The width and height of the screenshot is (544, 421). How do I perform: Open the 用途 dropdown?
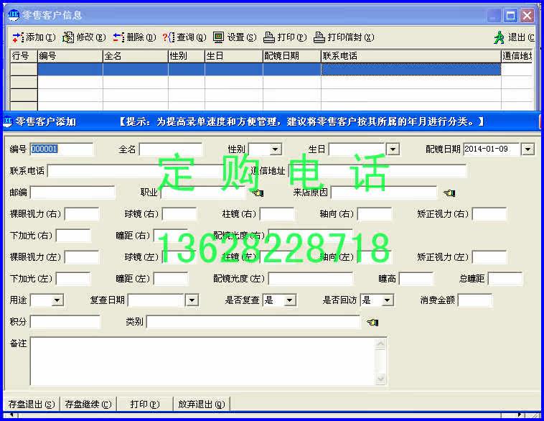click(x=57, y=300)
